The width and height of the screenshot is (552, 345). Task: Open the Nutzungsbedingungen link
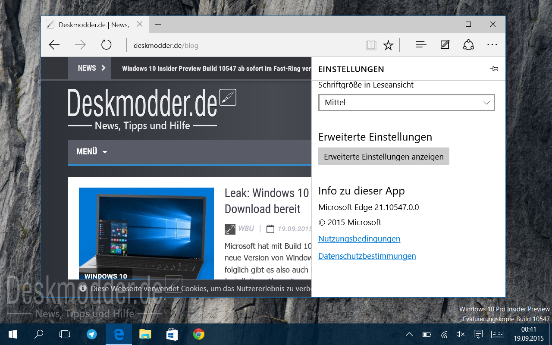pyautogui.click(x=359, y=238)
